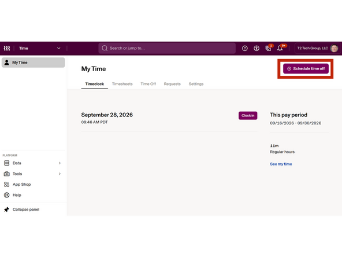This screenshot has height=257, width=342.
Task: Select the September 28, 2026 date heading
Action: 107,115
